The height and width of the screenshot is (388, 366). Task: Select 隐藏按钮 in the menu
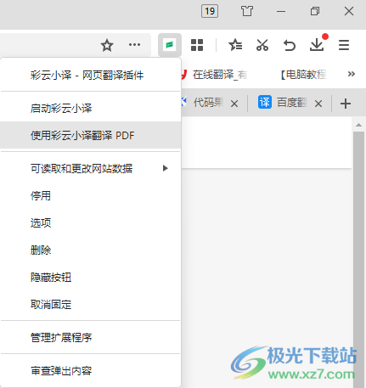(91, 278)
